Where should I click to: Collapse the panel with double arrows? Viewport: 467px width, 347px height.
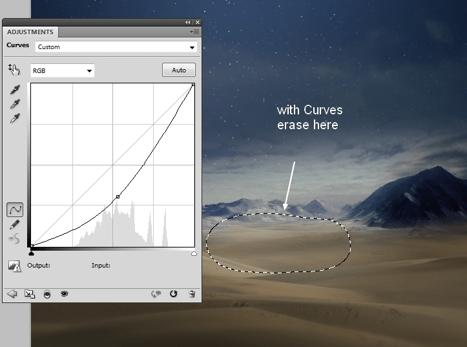coord(187,23)
